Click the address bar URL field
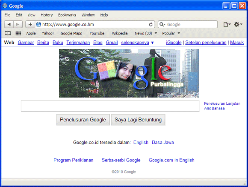 pos(95,24)
